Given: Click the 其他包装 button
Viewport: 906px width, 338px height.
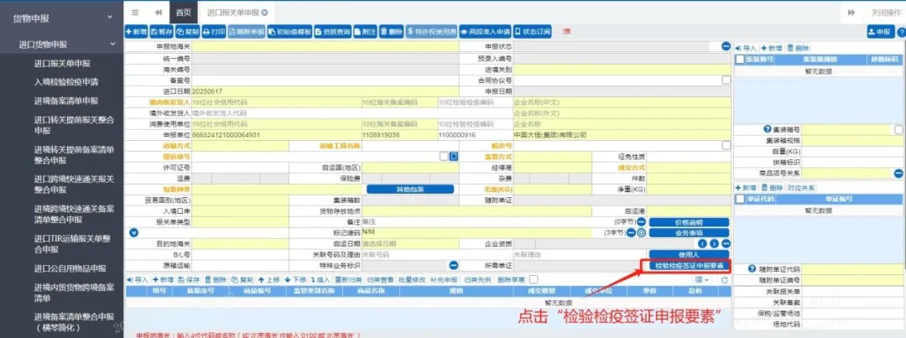Looking at the screenshot, I should pos(411,189).
